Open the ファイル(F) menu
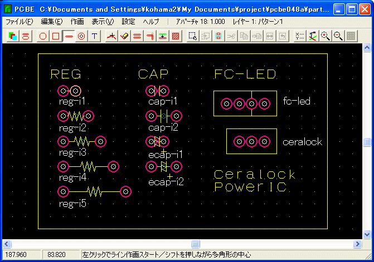The image size is (374, 262). pos(20,21)
